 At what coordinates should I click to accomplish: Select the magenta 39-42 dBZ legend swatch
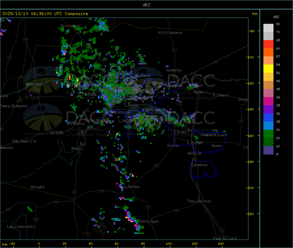[268, 101]
